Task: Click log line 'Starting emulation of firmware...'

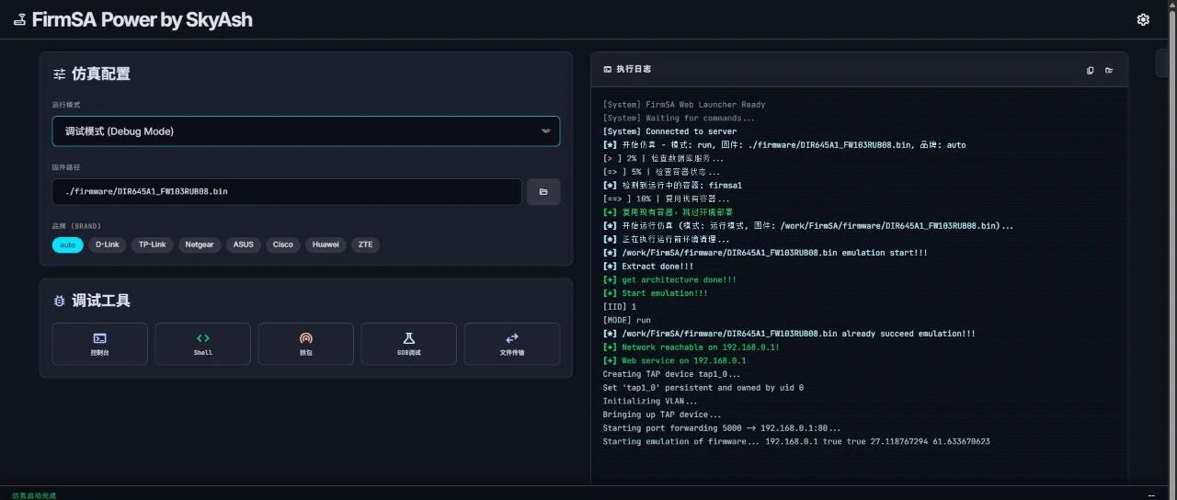Action: (796, 441)
